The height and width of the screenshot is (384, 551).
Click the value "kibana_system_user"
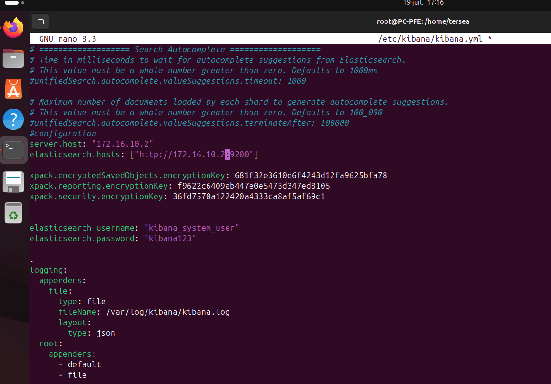[x=191, y=228]
